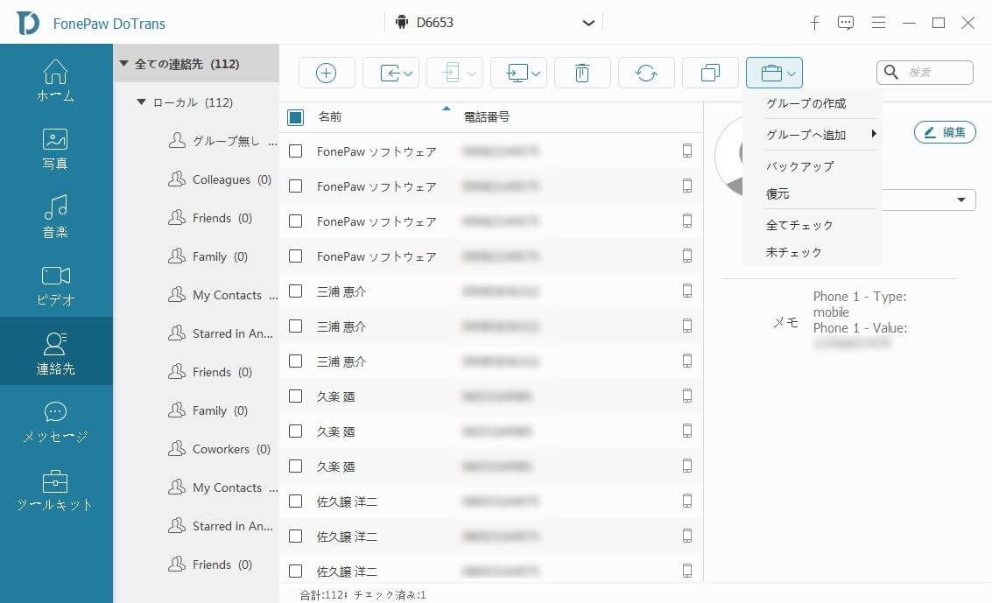Click the Coworkers group icon
The width and height of the screenshot is (992, 603).
click(177, 449)
